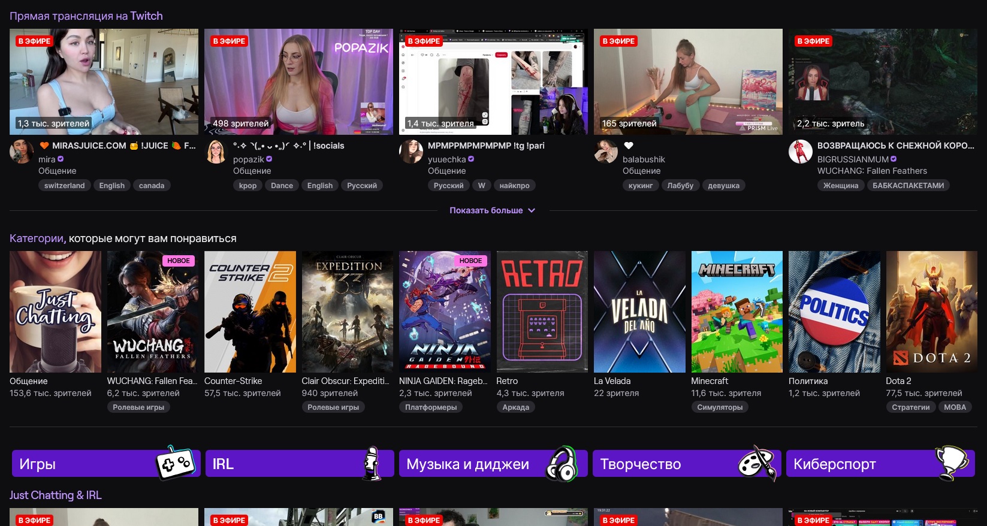Select the switzerland tag
Image resolution: width=987 pixels, height=526 pixels.
tap(65, 186)
